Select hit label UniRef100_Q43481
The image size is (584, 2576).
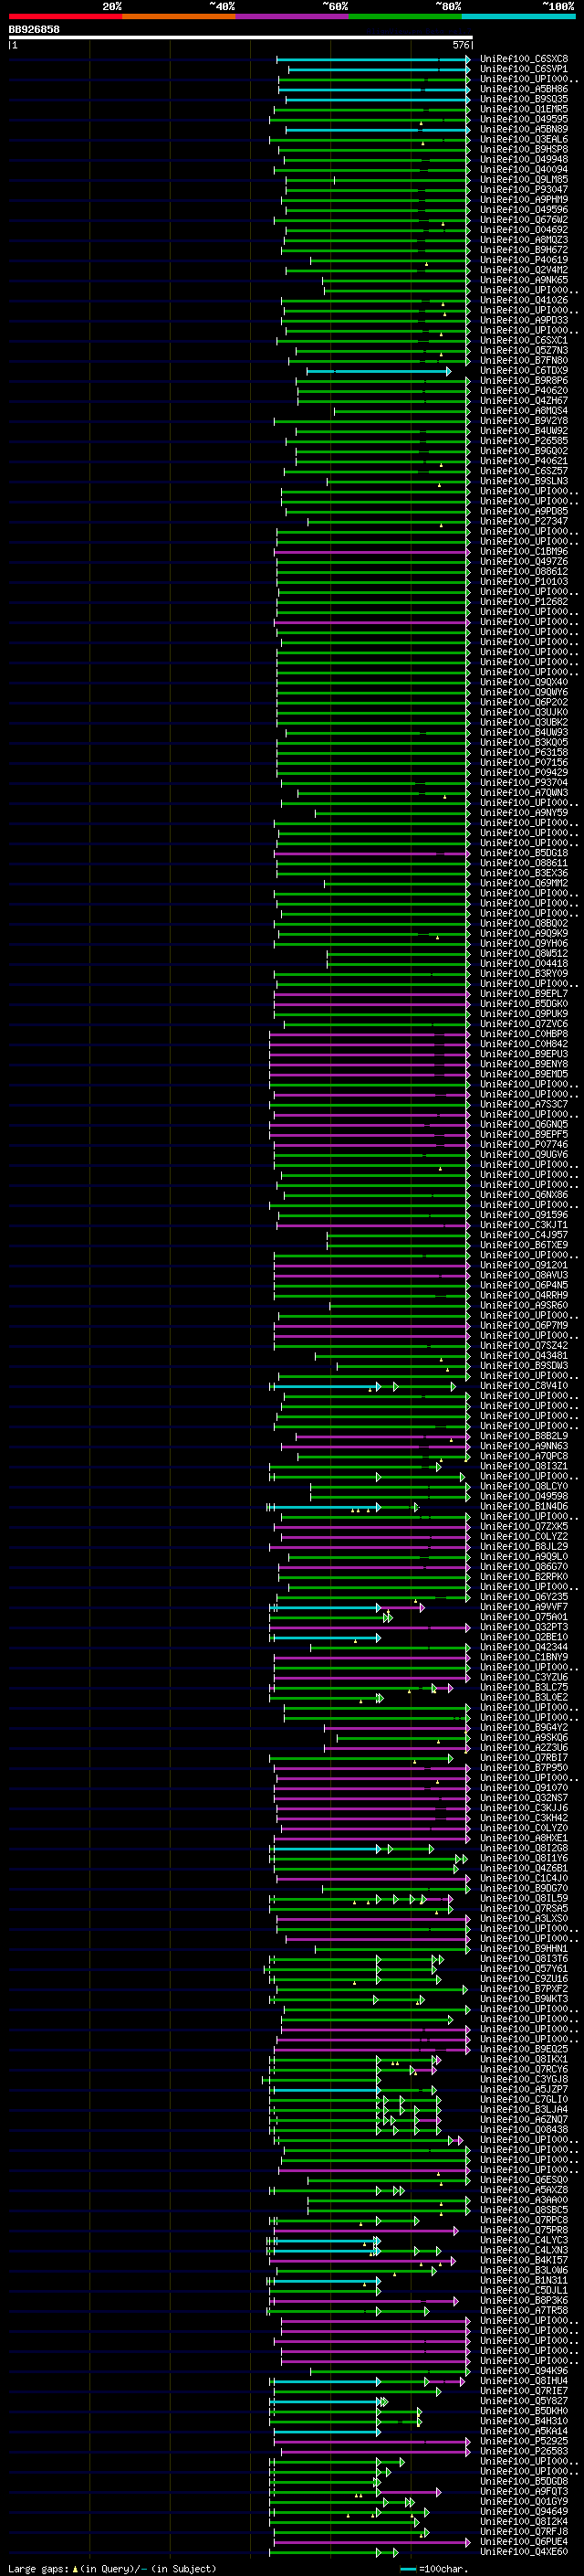click(x=524, y=1356)
